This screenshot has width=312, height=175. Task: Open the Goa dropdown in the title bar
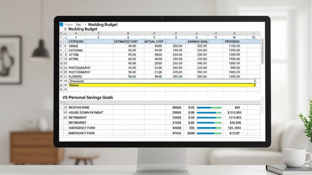(x=79, y=24)
